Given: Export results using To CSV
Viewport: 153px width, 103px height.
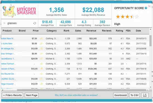Looking at the screenshot, I should pos(134,95).
